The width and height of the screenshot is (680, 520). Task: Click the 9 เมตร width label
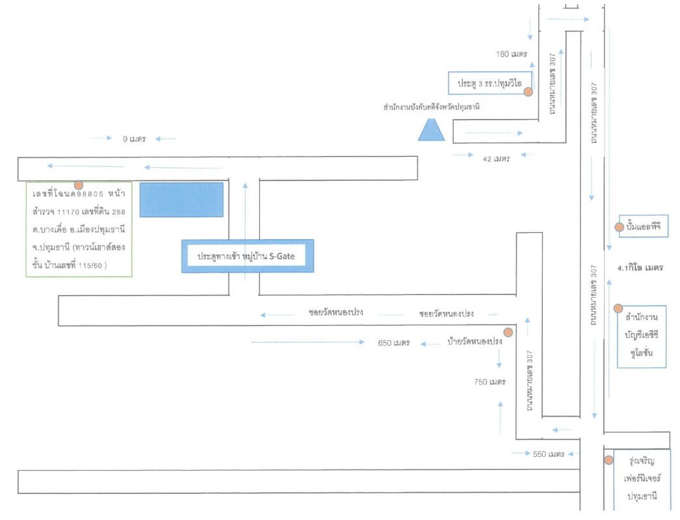point(133,138)
